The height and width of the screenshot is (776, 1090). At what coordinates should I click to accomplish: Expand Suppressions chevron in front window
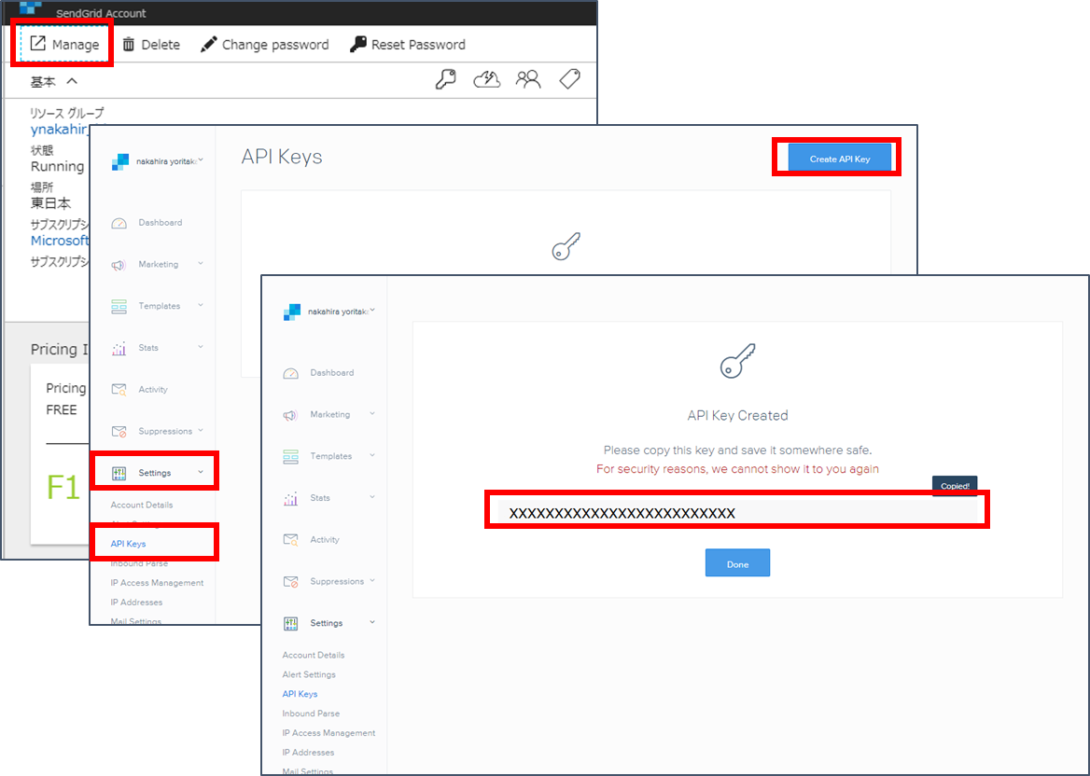point(372,580)
